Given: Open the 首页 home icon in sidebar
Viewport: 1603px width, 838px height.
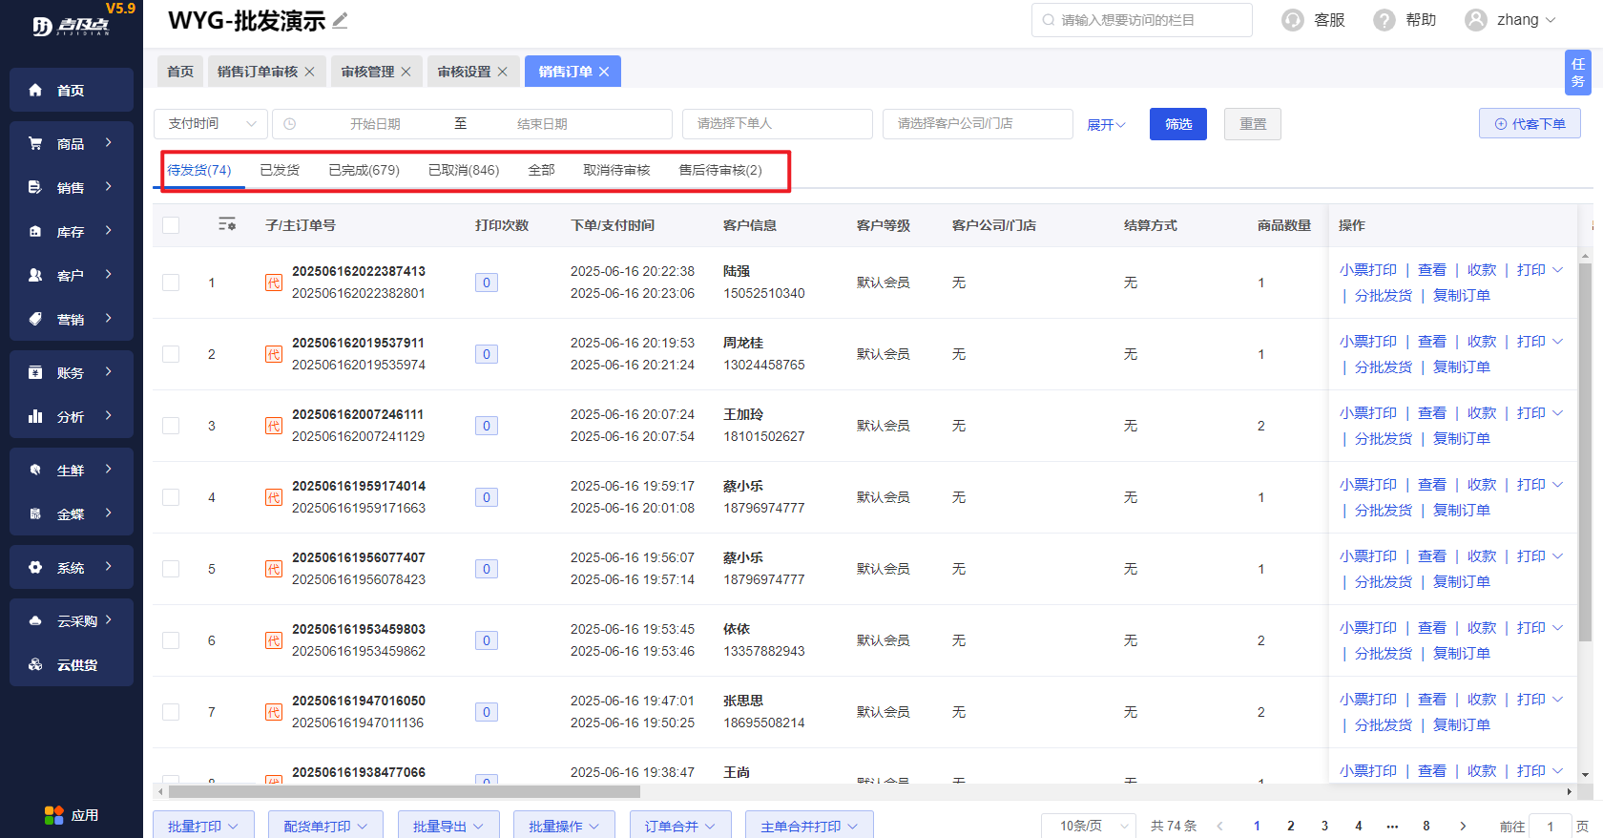Looking at the screenshot, I should coord(35,90).
